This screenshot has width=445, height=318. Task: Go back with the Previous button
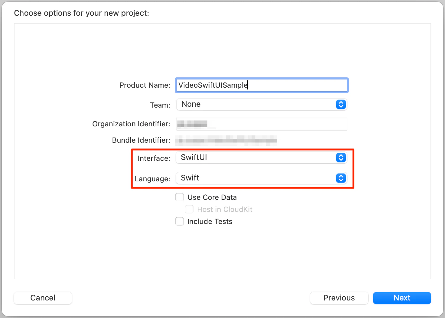point(339,298)
